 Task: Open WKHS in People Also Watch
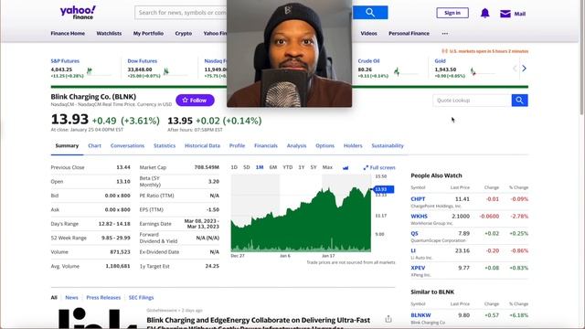tap(419, 217)
